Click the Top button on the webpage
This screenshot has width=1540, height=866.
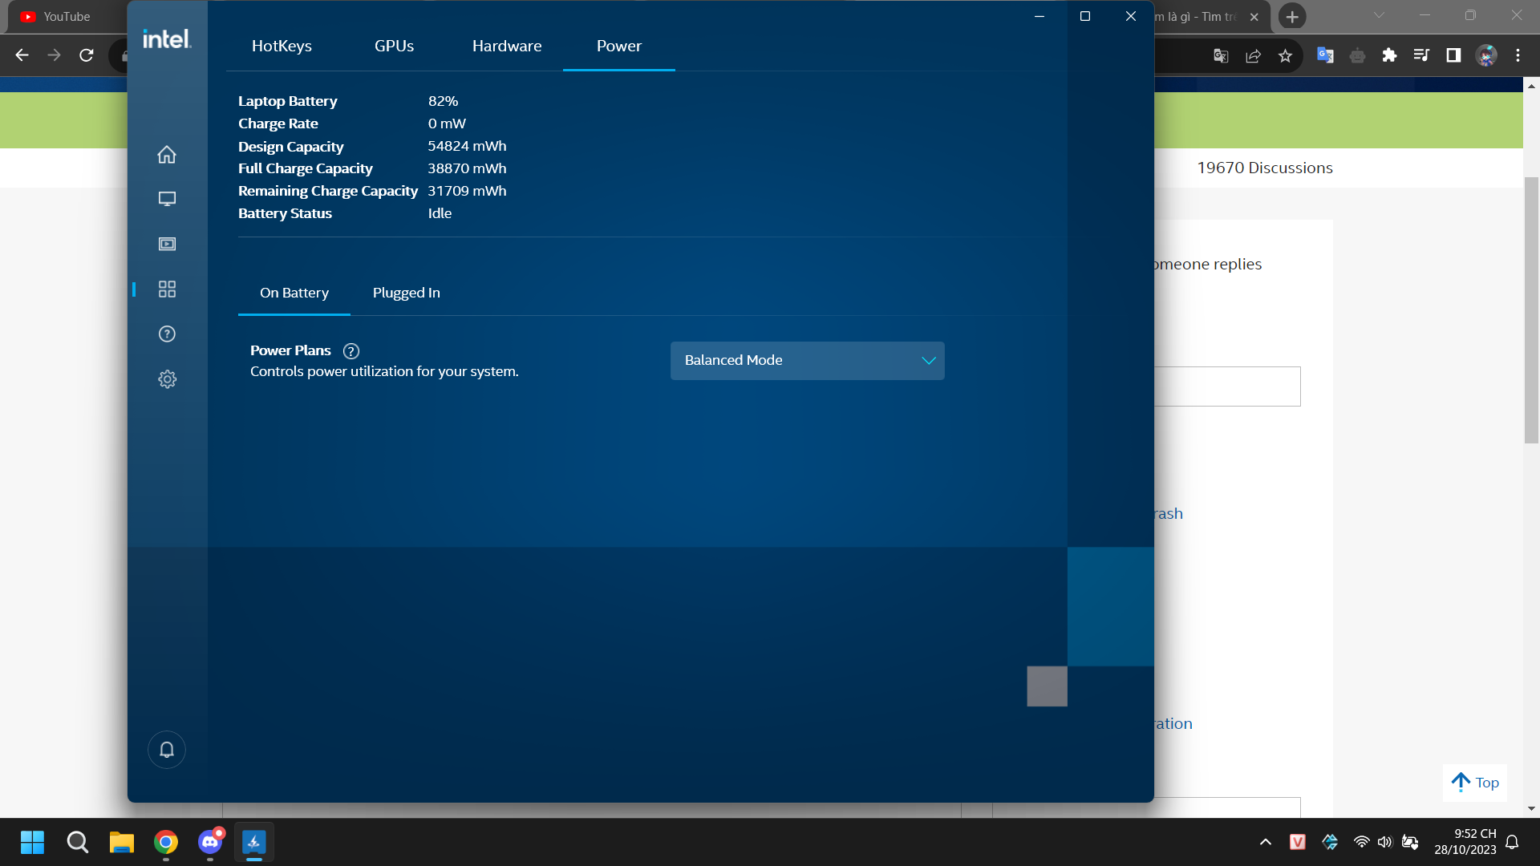click(1474, 782)
